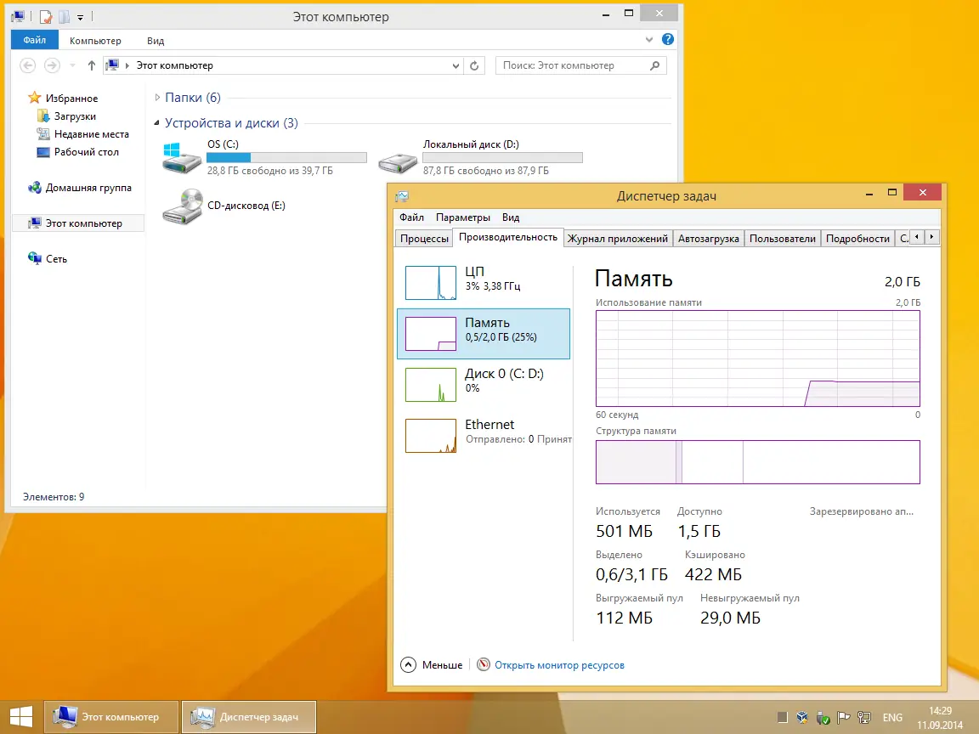Image resolution: width=979 pixels, height=734 pixels.
Task: Open Task Manager Параметры menu
Action: coord(462,217)
